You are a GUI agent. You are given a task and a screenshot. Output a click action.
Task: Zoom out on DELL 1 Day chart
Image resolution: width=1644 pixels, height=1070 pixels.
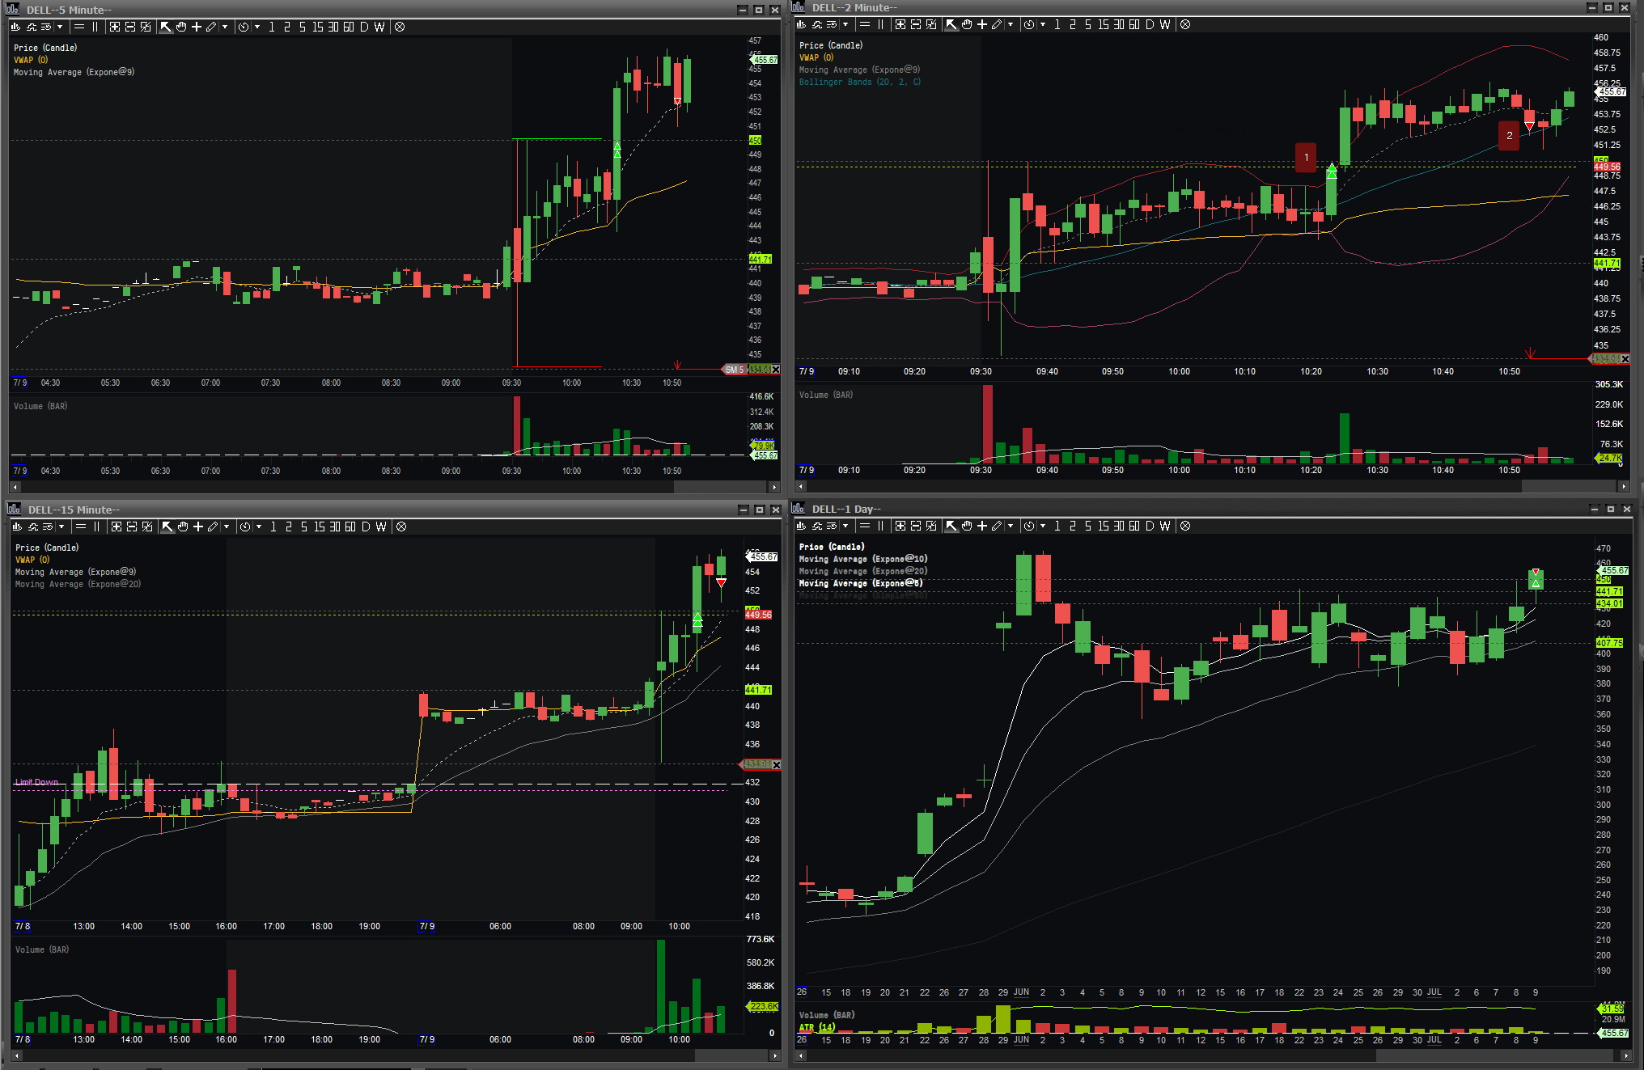pos(916,526)
